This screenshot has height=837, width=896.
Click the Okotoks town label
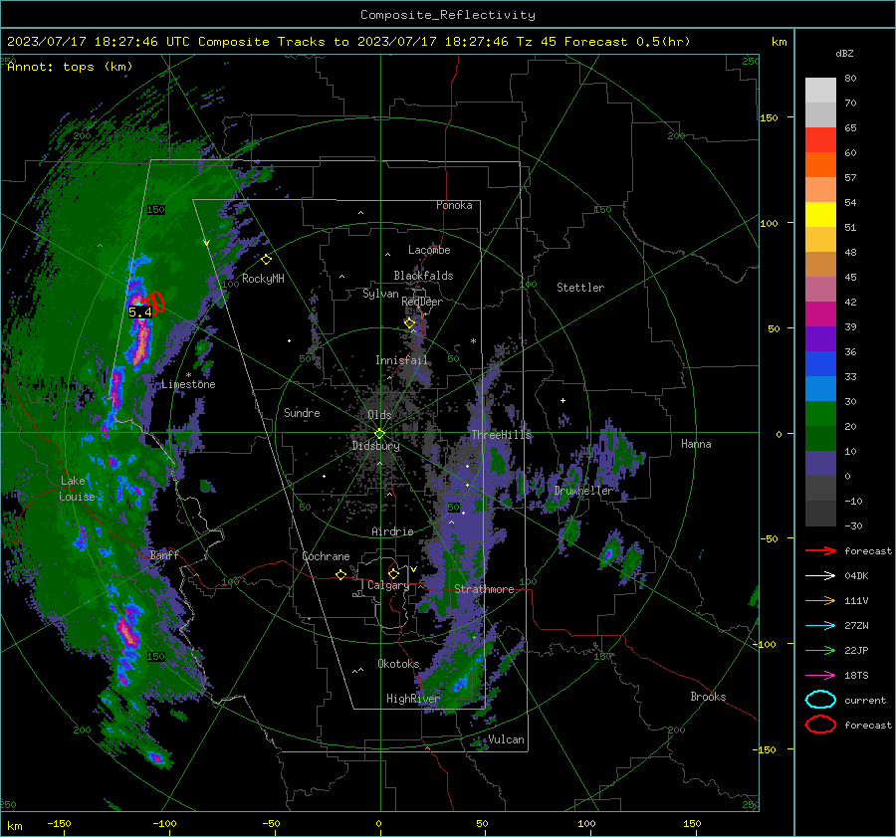pos(398,664)
